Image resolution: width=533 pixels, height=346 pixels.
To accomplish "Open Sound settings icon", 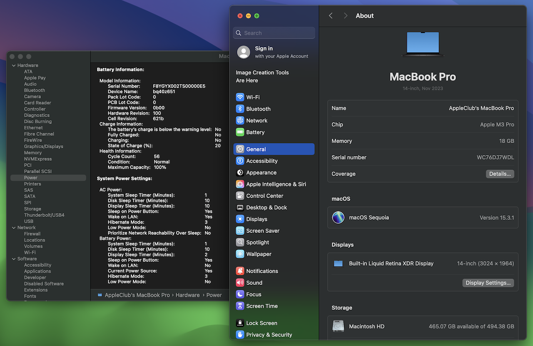I will click(240, 283).
